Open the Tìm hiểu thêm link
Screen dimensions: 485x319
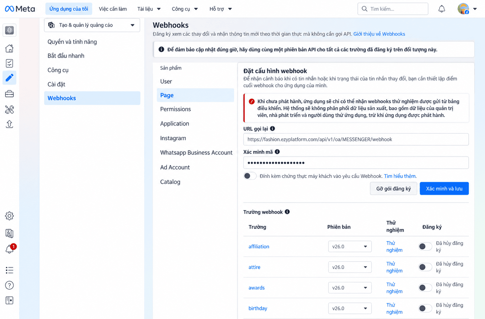click(400, 176)
